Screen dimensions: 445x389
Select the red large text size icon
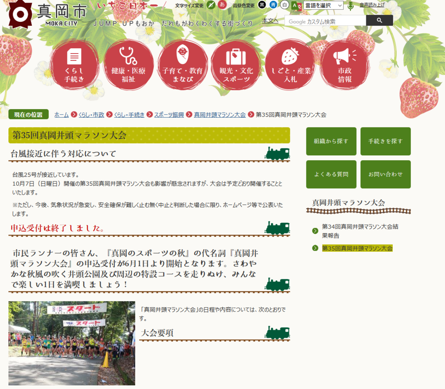pos(222,5)
